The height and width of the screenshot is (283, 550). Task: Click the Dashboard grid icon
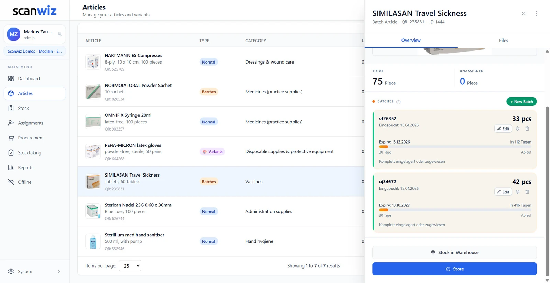11,79
